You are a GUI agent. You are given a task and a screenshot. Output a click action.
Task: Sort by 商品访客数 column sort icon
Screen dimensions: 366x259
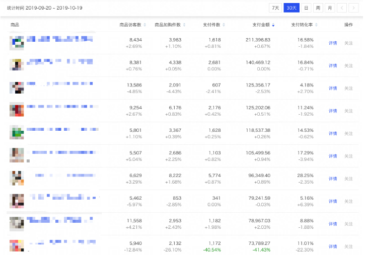(145, 25)
